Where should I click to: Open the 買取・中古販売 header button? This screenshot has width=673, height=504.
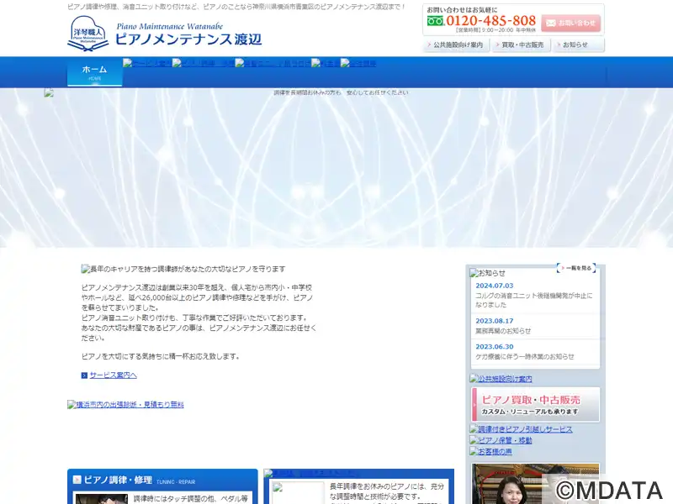pyautogui.click(x=521, y=45)
